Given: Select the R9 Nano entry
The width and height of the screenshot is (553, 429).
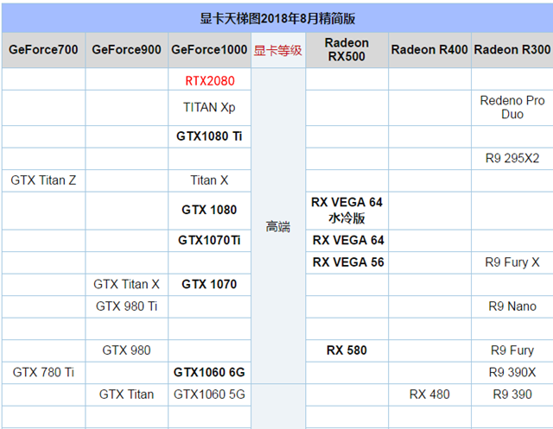Looking at the screenshot, I should [512, 306].
